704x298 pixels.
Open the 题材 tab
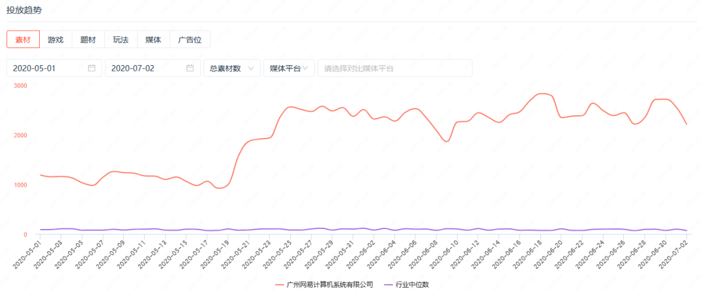[88, 40]
